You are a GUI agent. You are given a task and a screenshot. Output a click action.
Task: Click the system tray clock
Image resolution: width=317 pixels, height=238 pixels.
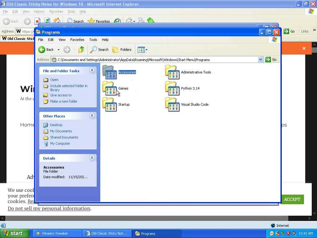point(306,233)
